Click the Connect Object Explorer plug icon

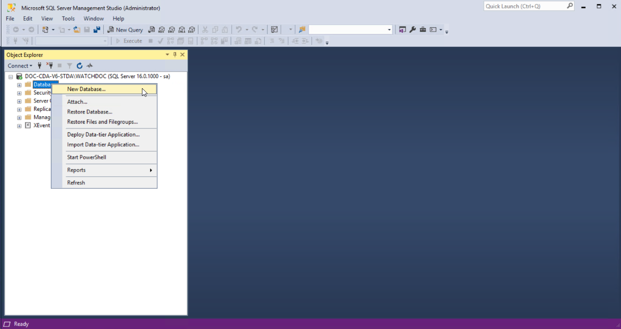(40, 65)
